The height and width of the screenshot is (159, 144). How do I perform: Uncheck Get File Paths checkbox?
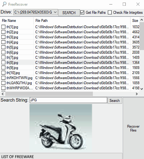pos(82,13)
